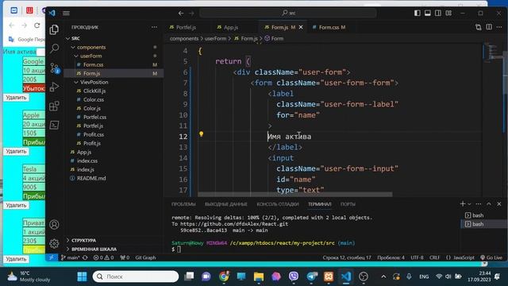Open the Search view in activity bar

(54, 48)
